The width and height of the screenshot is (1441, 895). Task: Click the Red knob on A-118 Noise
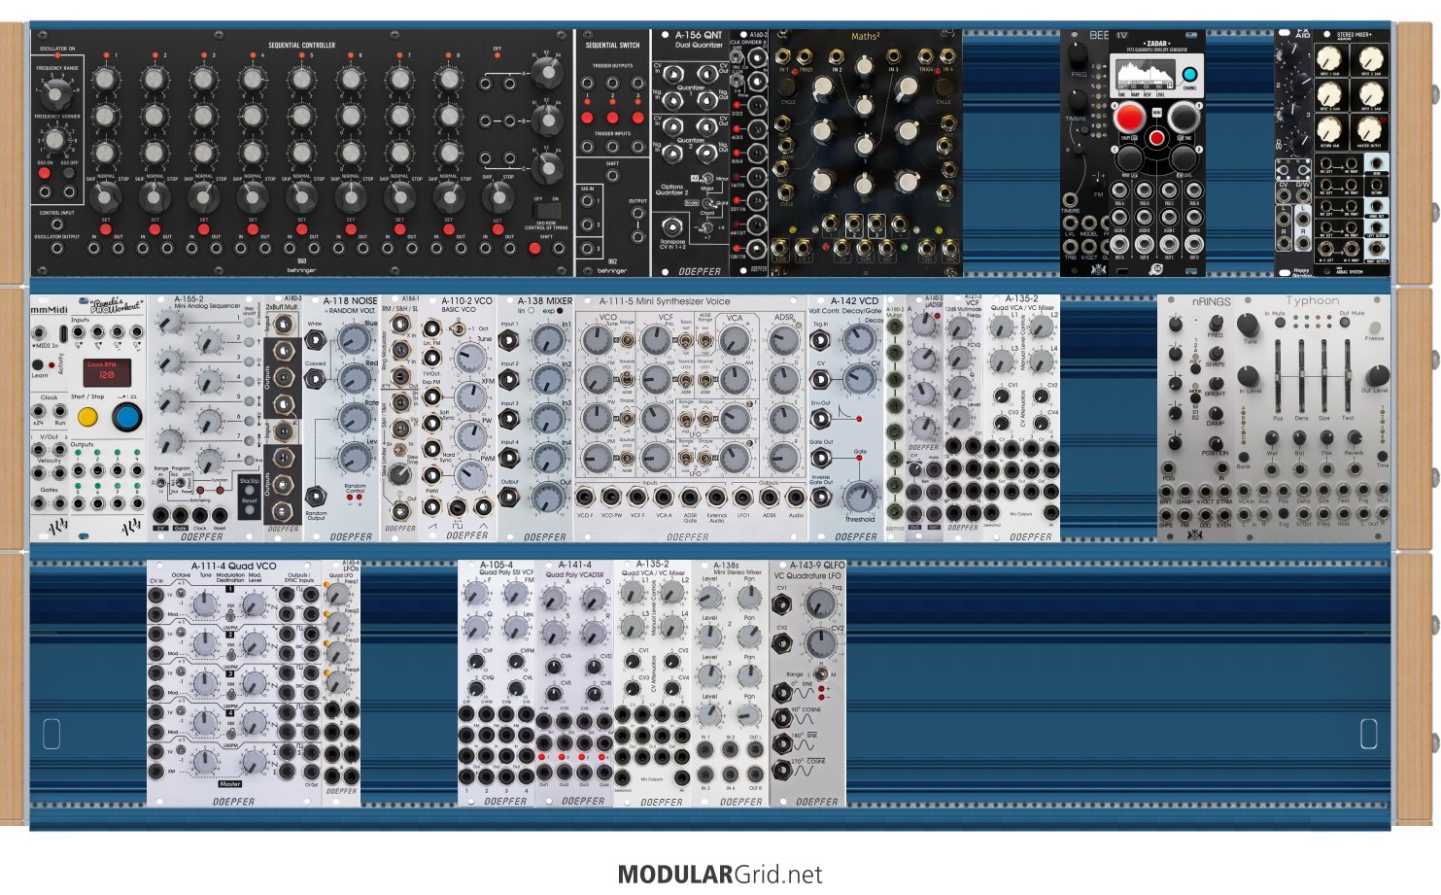(355, 377)
